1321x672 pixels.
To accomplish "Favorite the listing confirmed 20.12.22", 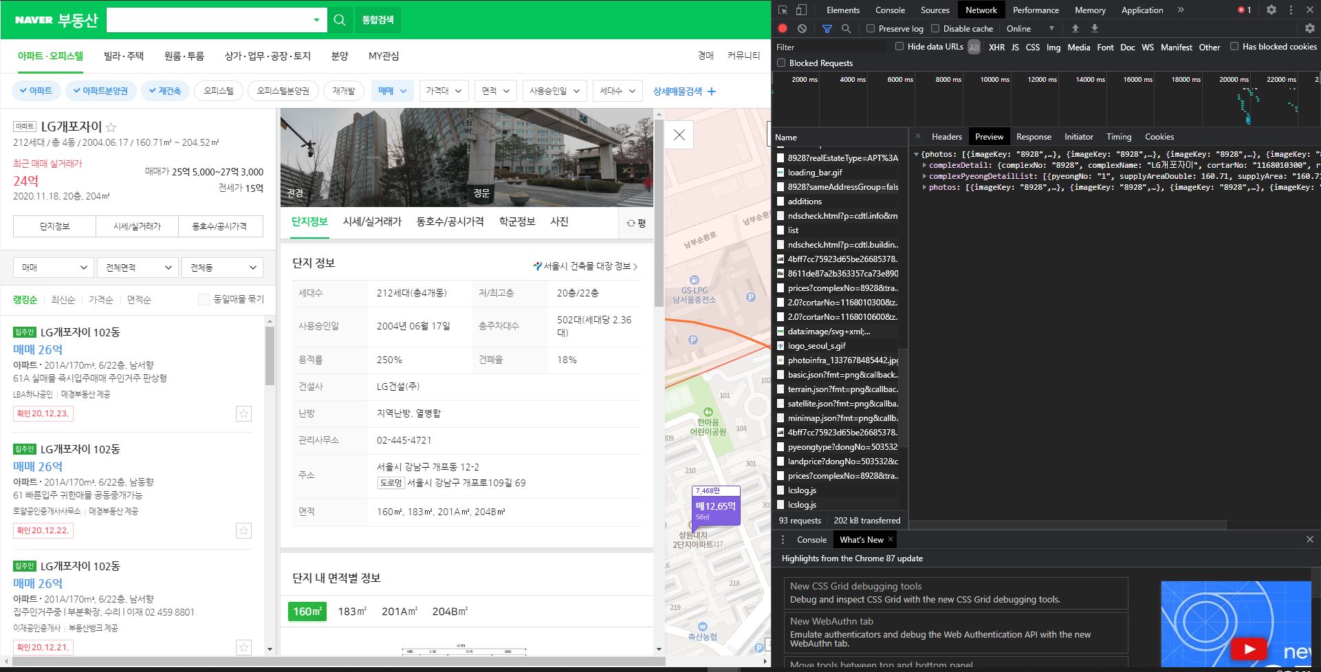I will [x=243, y=530].
